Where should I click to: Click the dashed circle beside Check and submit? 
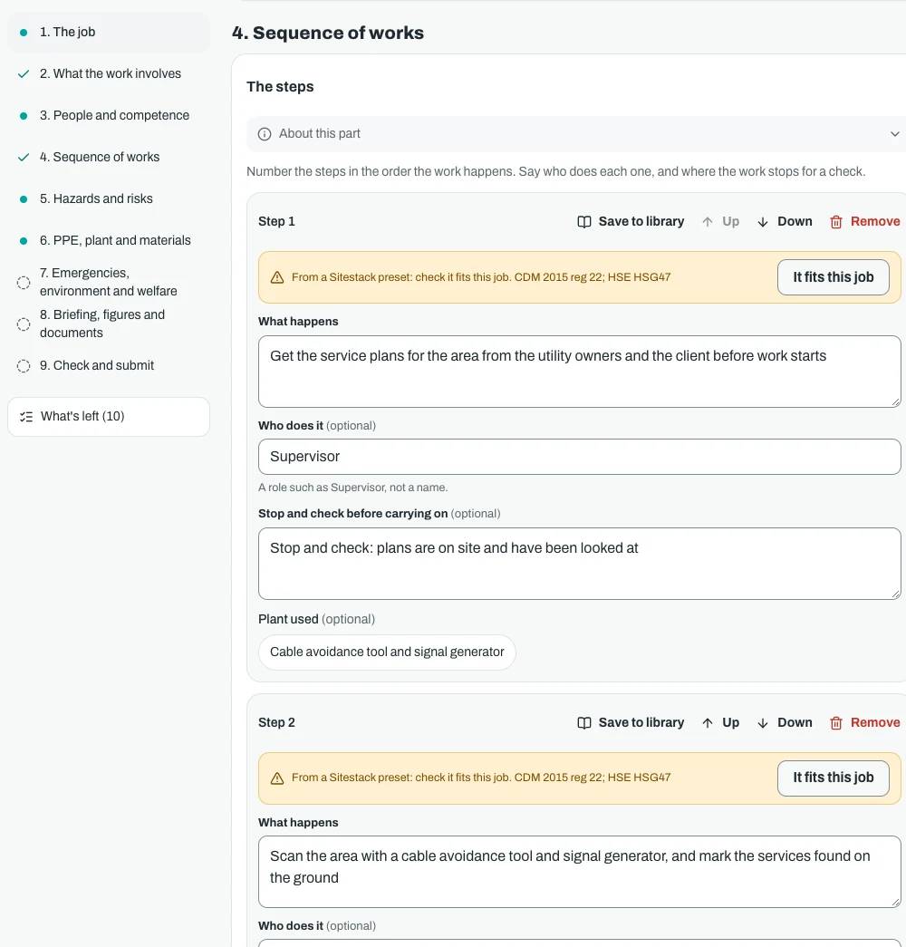(x=24, y=366)
